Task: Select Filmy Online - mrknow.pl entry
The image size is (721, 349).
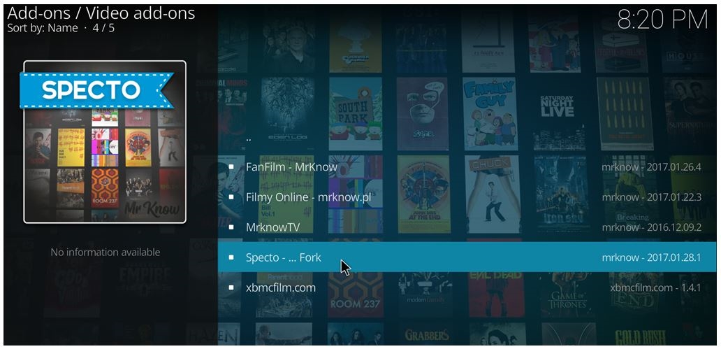Action: (x=467, y=197)
